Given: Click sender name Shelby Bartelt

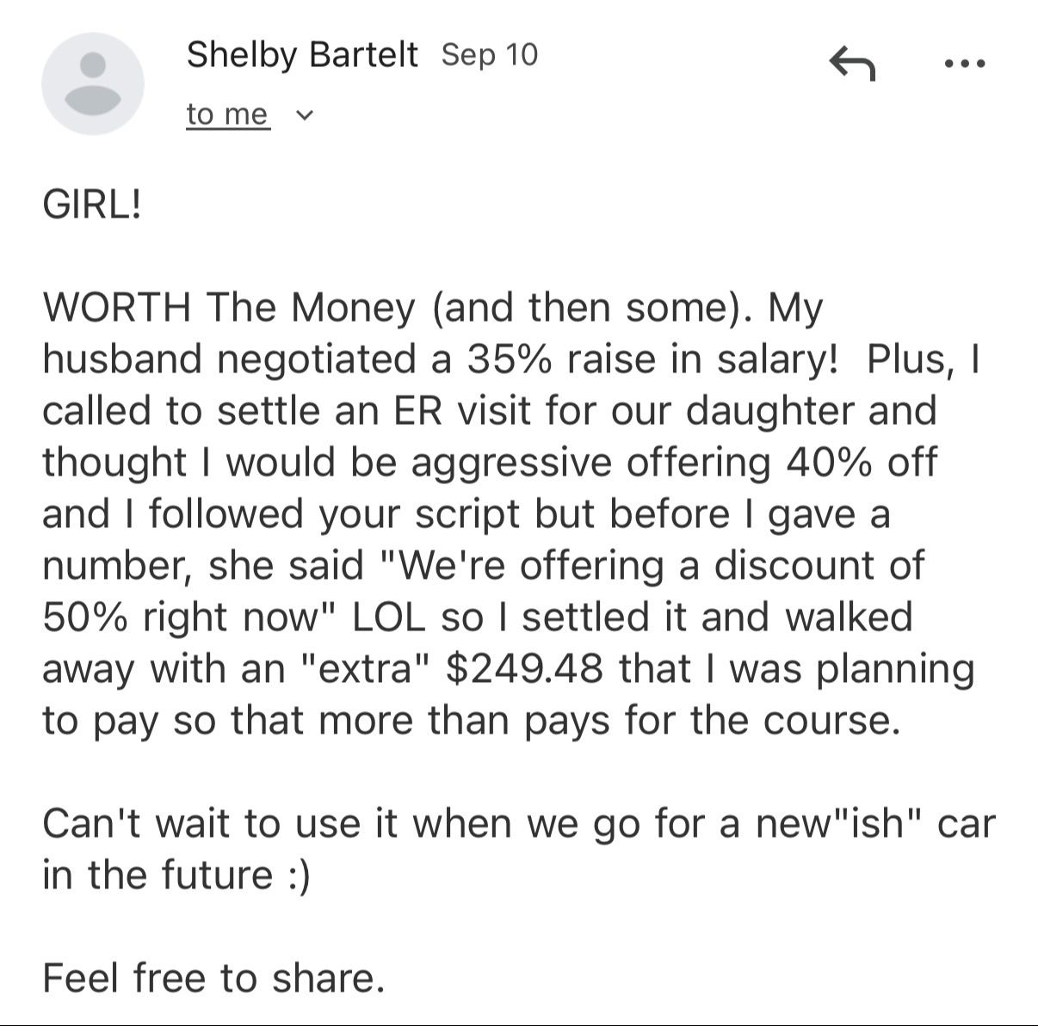Looking at the screenshot, I should (301, 54).
